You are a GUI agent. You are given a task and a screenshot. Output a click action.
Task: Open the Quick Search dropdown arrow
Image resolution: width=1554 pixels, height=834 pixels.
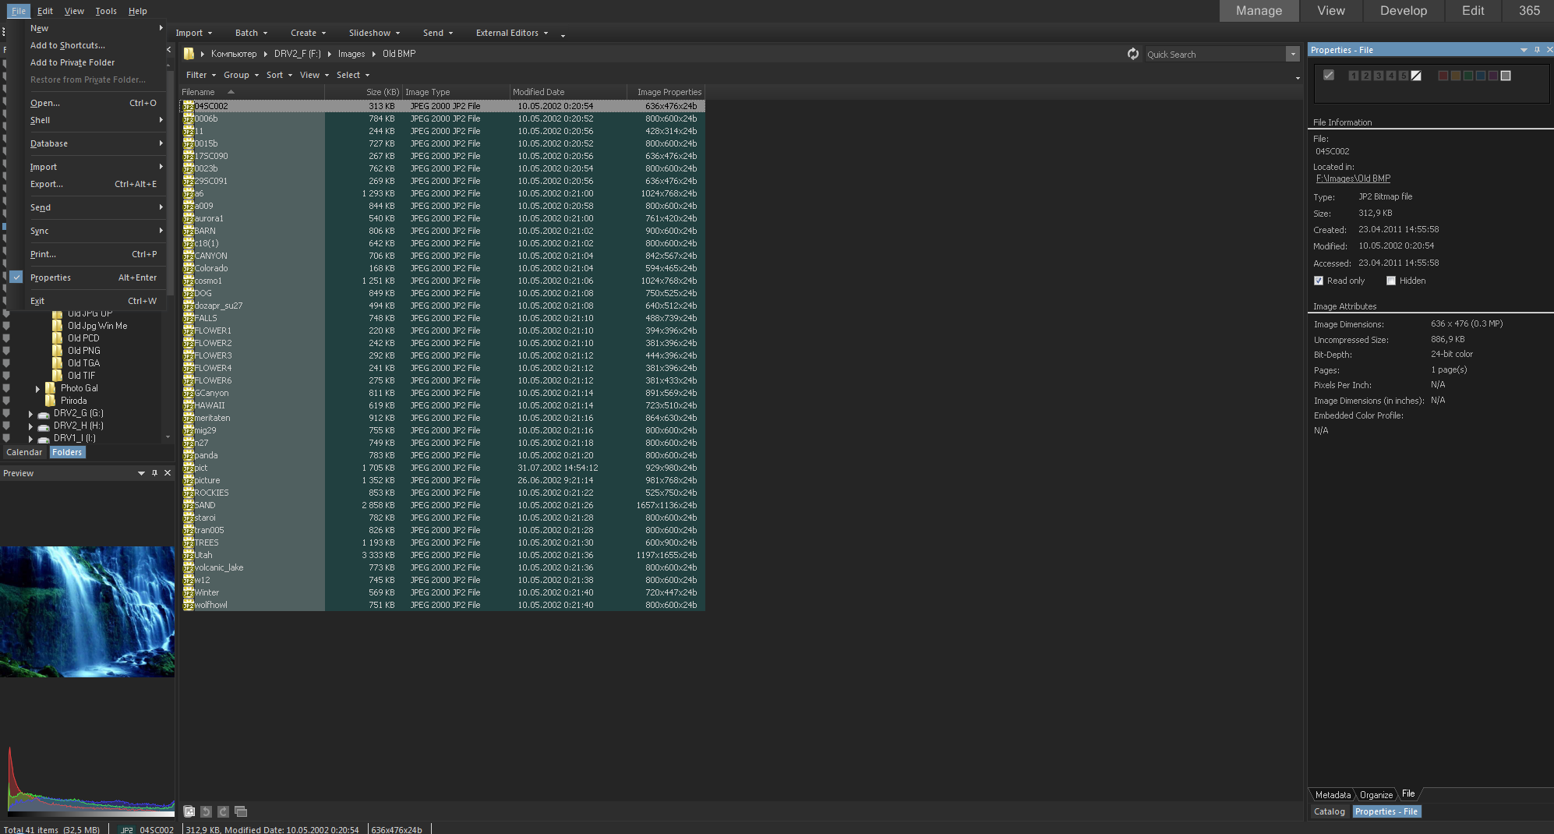pyautogui.click(x=1293, y=55)
